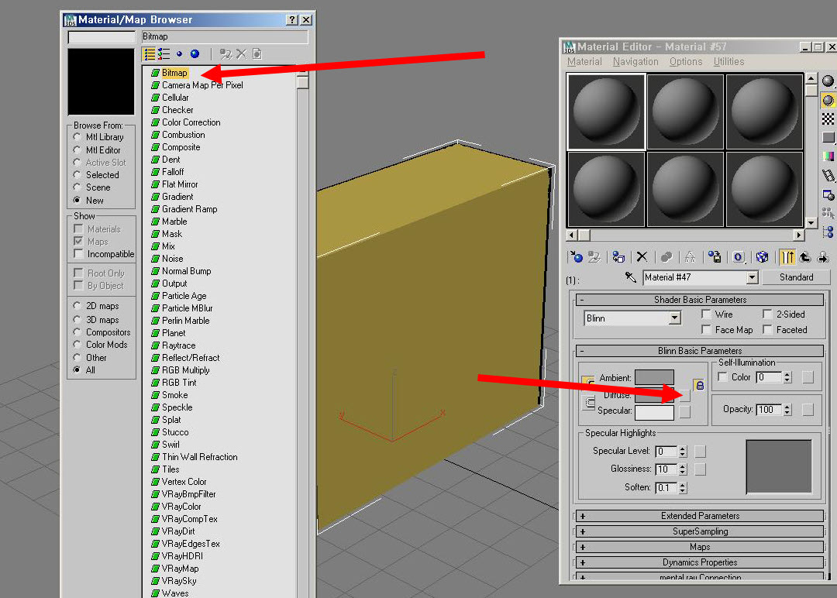Open Material #47 name dropdown arrow
The height and width of the screenshot is (598, 837).
coord(752,277)
